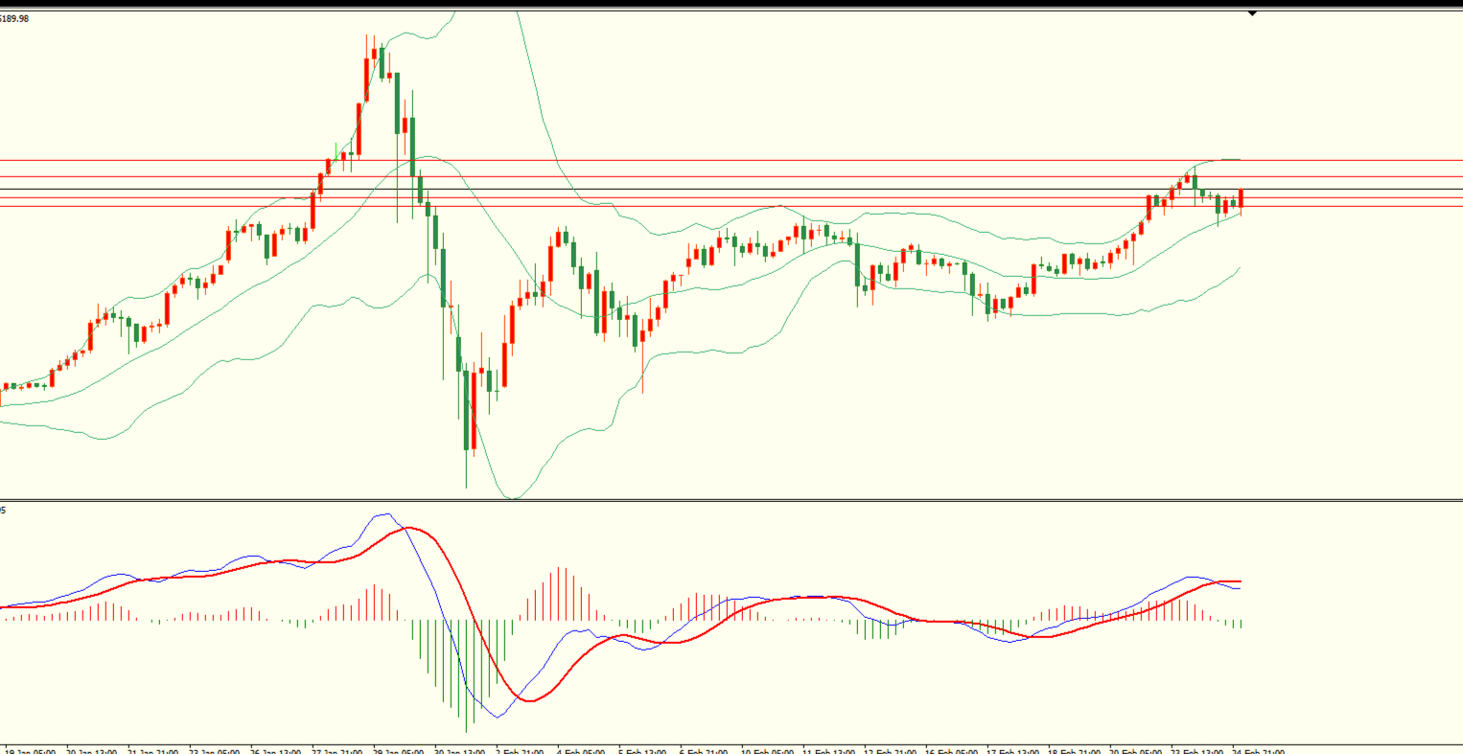Viewport: 1463px width, 754px height.
Task: Click the MACD red signal line's lowest trough
Action: 530,700
